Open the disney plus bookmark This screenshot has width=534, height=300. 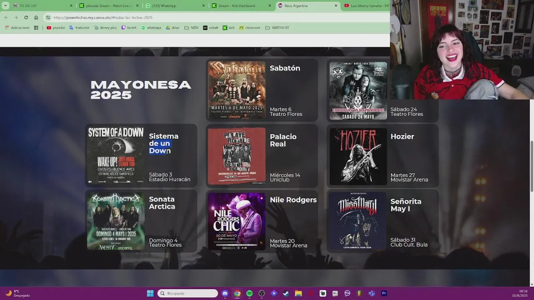click(105, 27)
